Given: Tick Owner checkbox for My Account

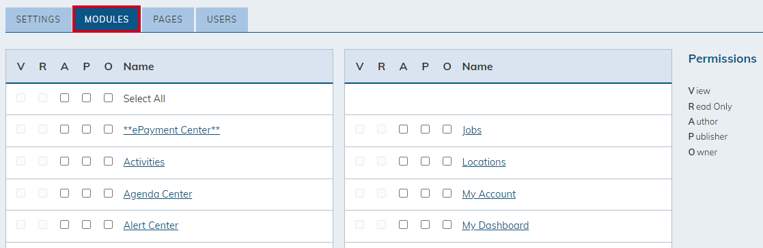Looking at the screenshot, I should [x=447, y=193].
